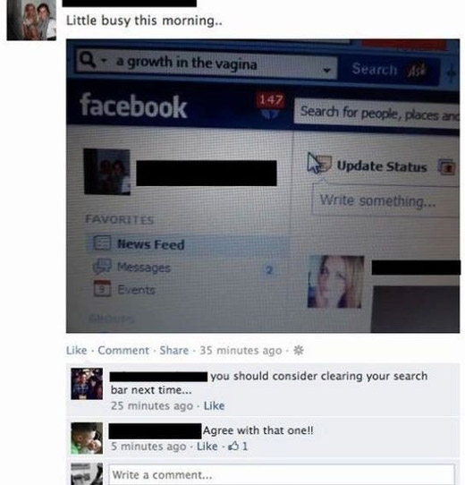Viewport: 465px width, 485px height.
Task: Like the post below the photo
Action: [x=76, y=351]
